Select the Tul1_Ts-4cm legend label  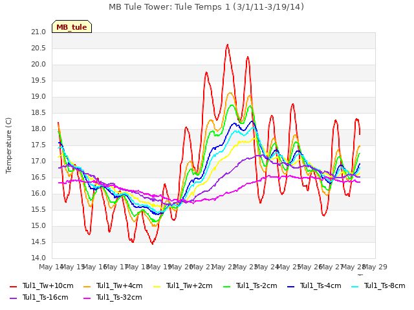point(321,285)
